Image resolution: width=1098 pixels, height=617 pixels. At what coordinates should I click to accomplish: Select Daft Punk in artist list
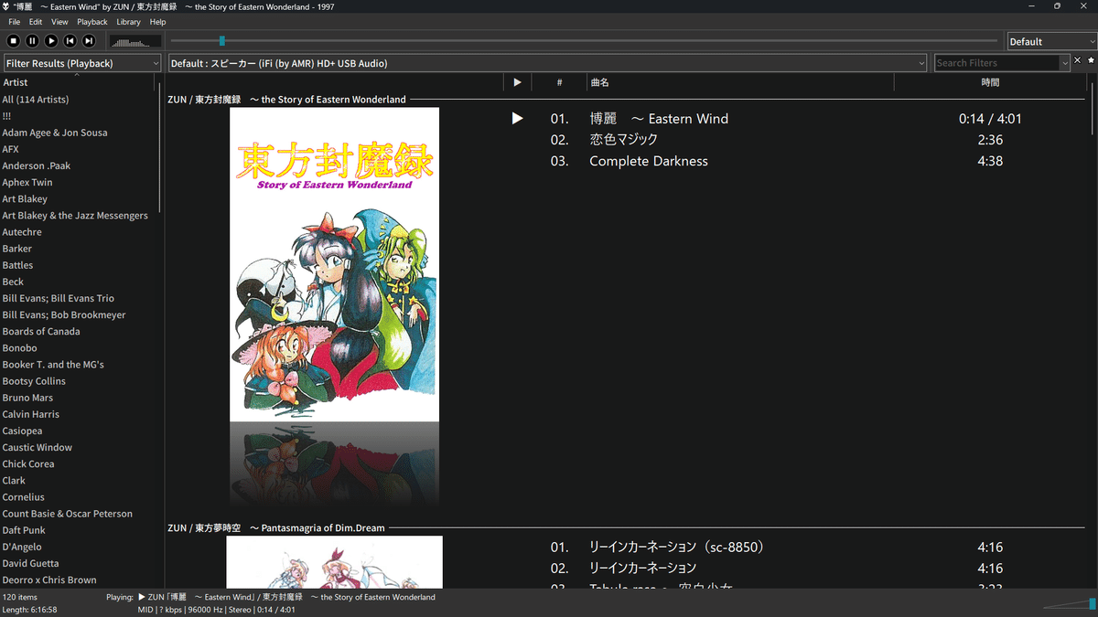coord(24,530)
